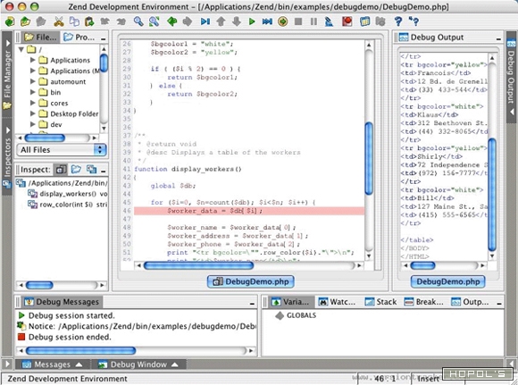The image size is (518, 385).
Task: Open the Watc... watches tab
Action: 338,302
